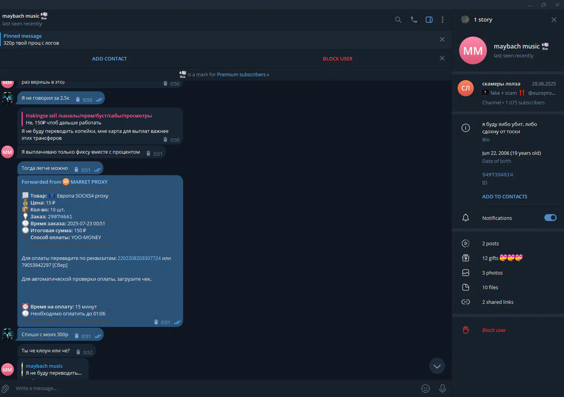
Task: Focus the Write a message field
Action: 216,389
